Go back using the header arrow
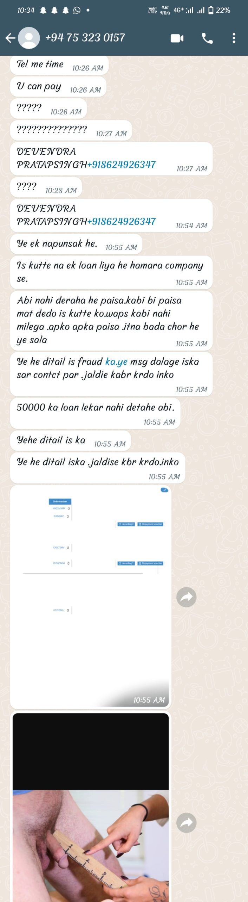 pos(11,38)
